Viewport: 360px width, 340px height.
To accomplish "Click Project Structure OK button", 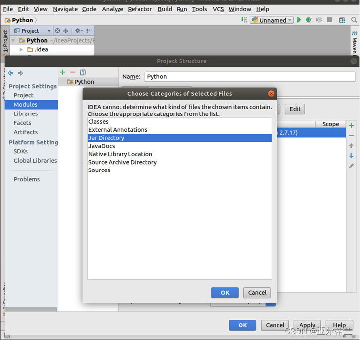I will click(x=242, y=325).
